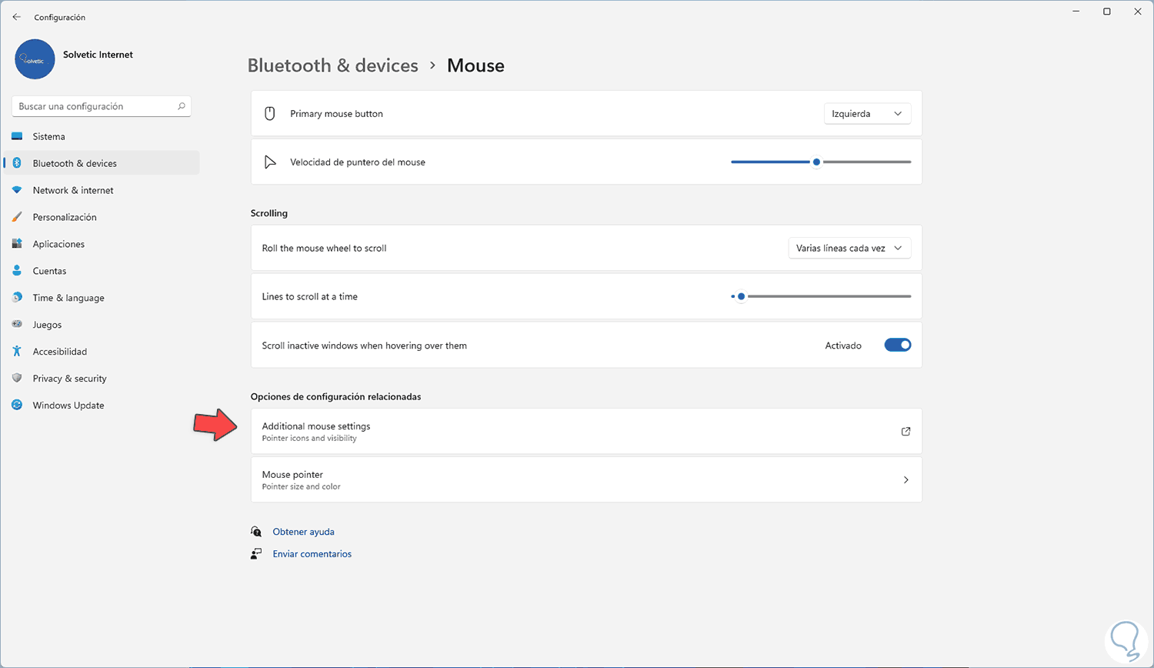Click the back arrow icon in title bar
The height and width of the screenshot is (668, 1154).
[17, 17]
